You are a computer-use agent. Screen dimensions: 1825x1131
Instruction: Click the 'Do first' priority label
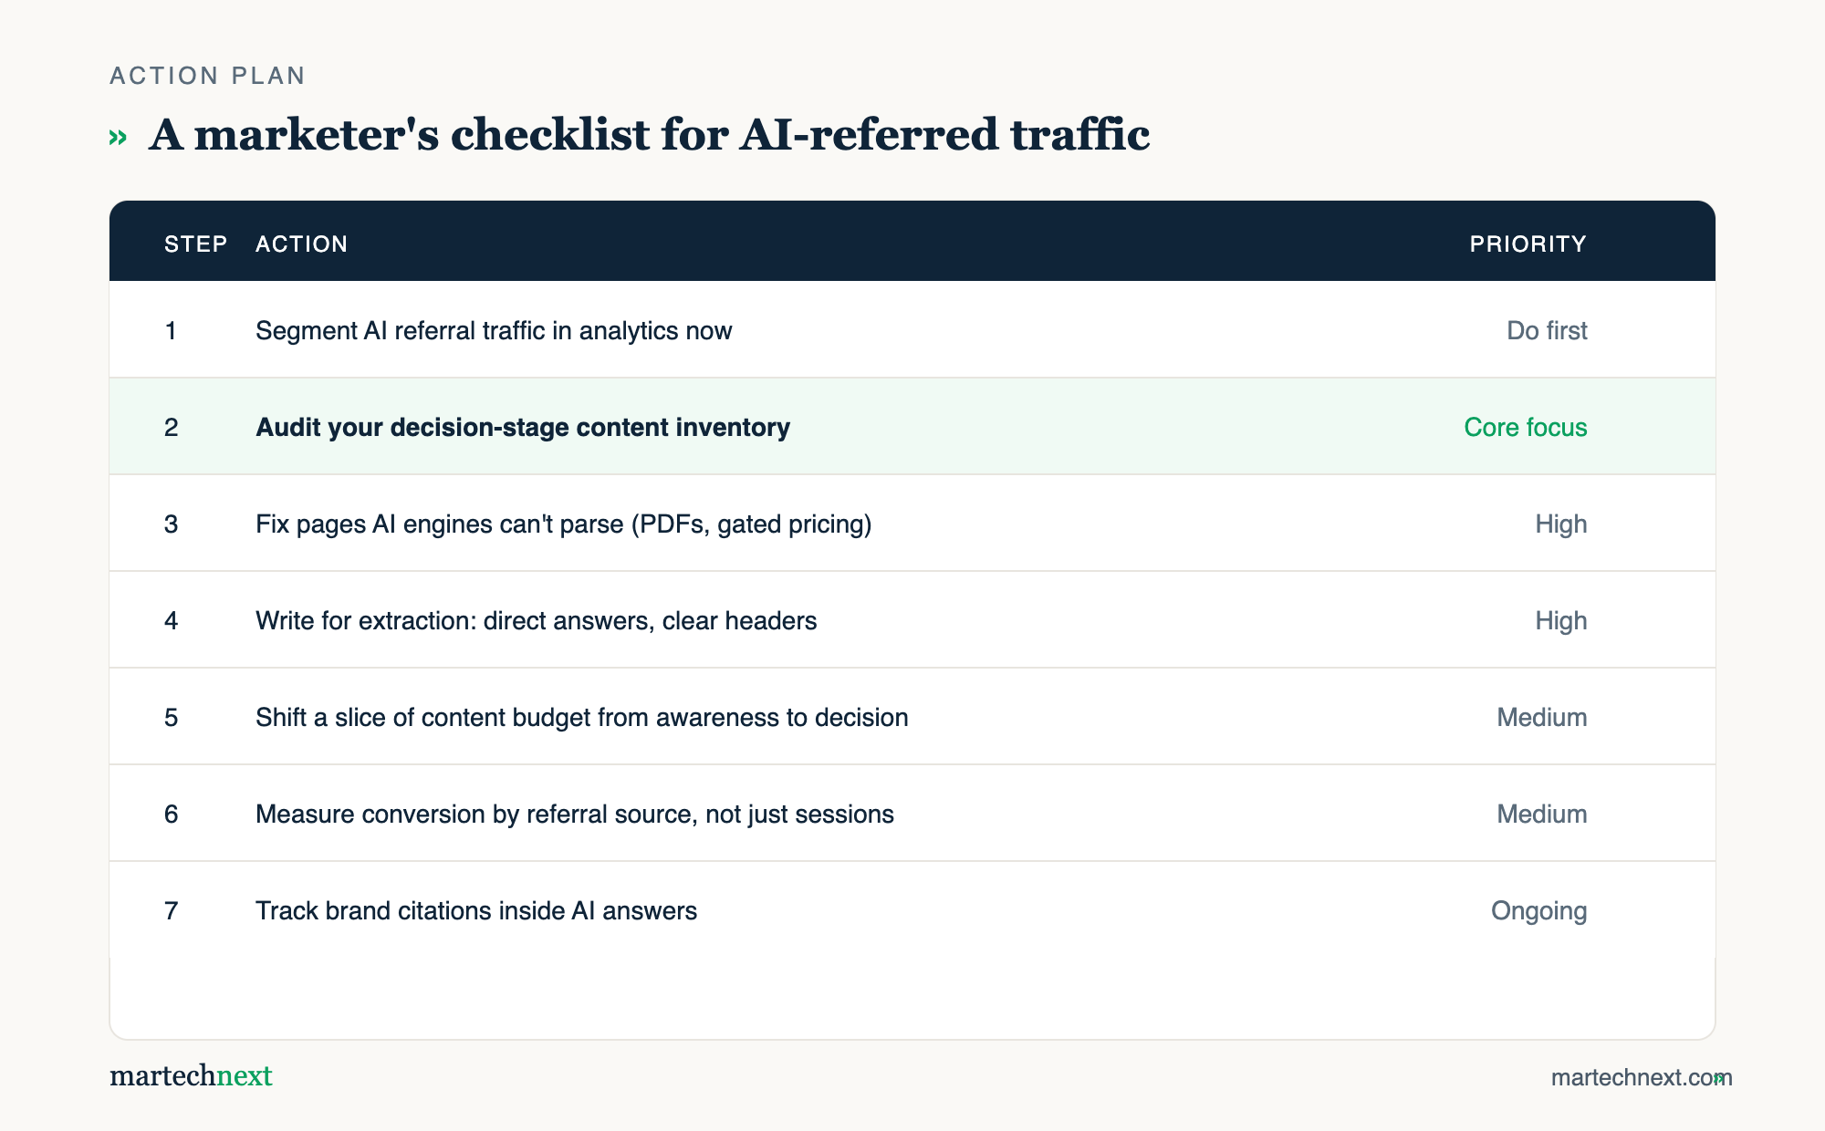(x=1547, y=330)
